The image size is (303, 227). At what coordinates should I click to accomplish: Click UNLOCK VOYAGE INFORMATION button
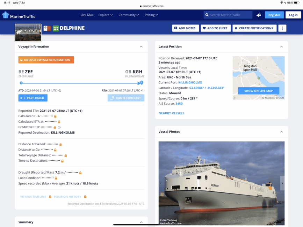(x=46, y=60)
